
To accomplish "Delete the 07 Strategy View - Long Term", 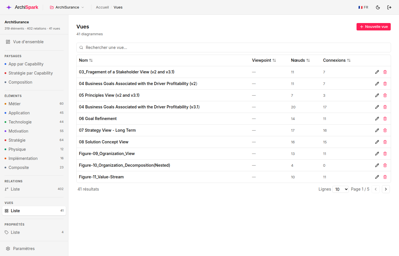I will pyautogui.click(x=385, y=130).
